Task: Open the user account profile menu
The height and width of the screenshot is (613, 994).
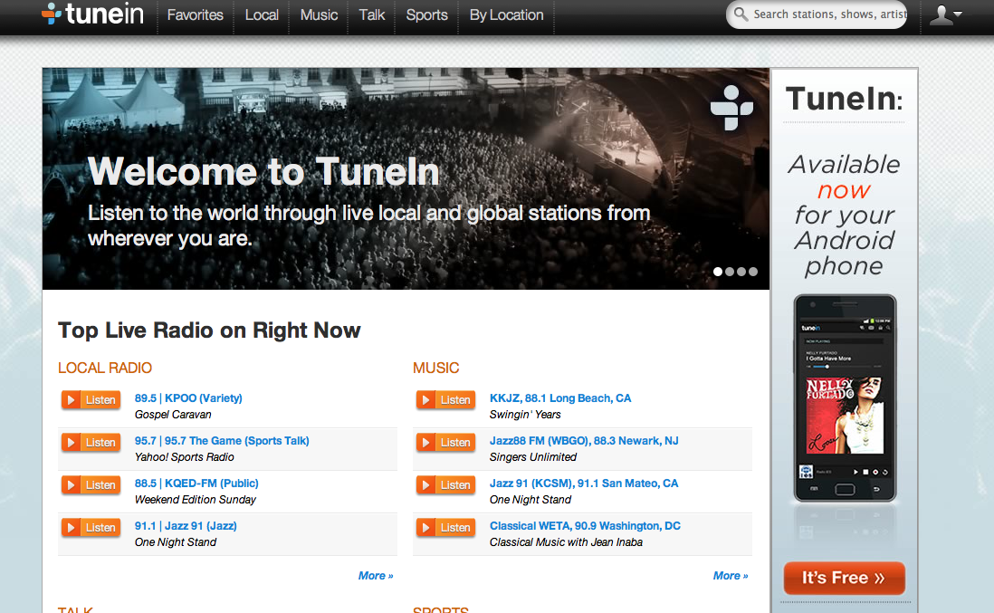Action: click(x=945, y=14)
